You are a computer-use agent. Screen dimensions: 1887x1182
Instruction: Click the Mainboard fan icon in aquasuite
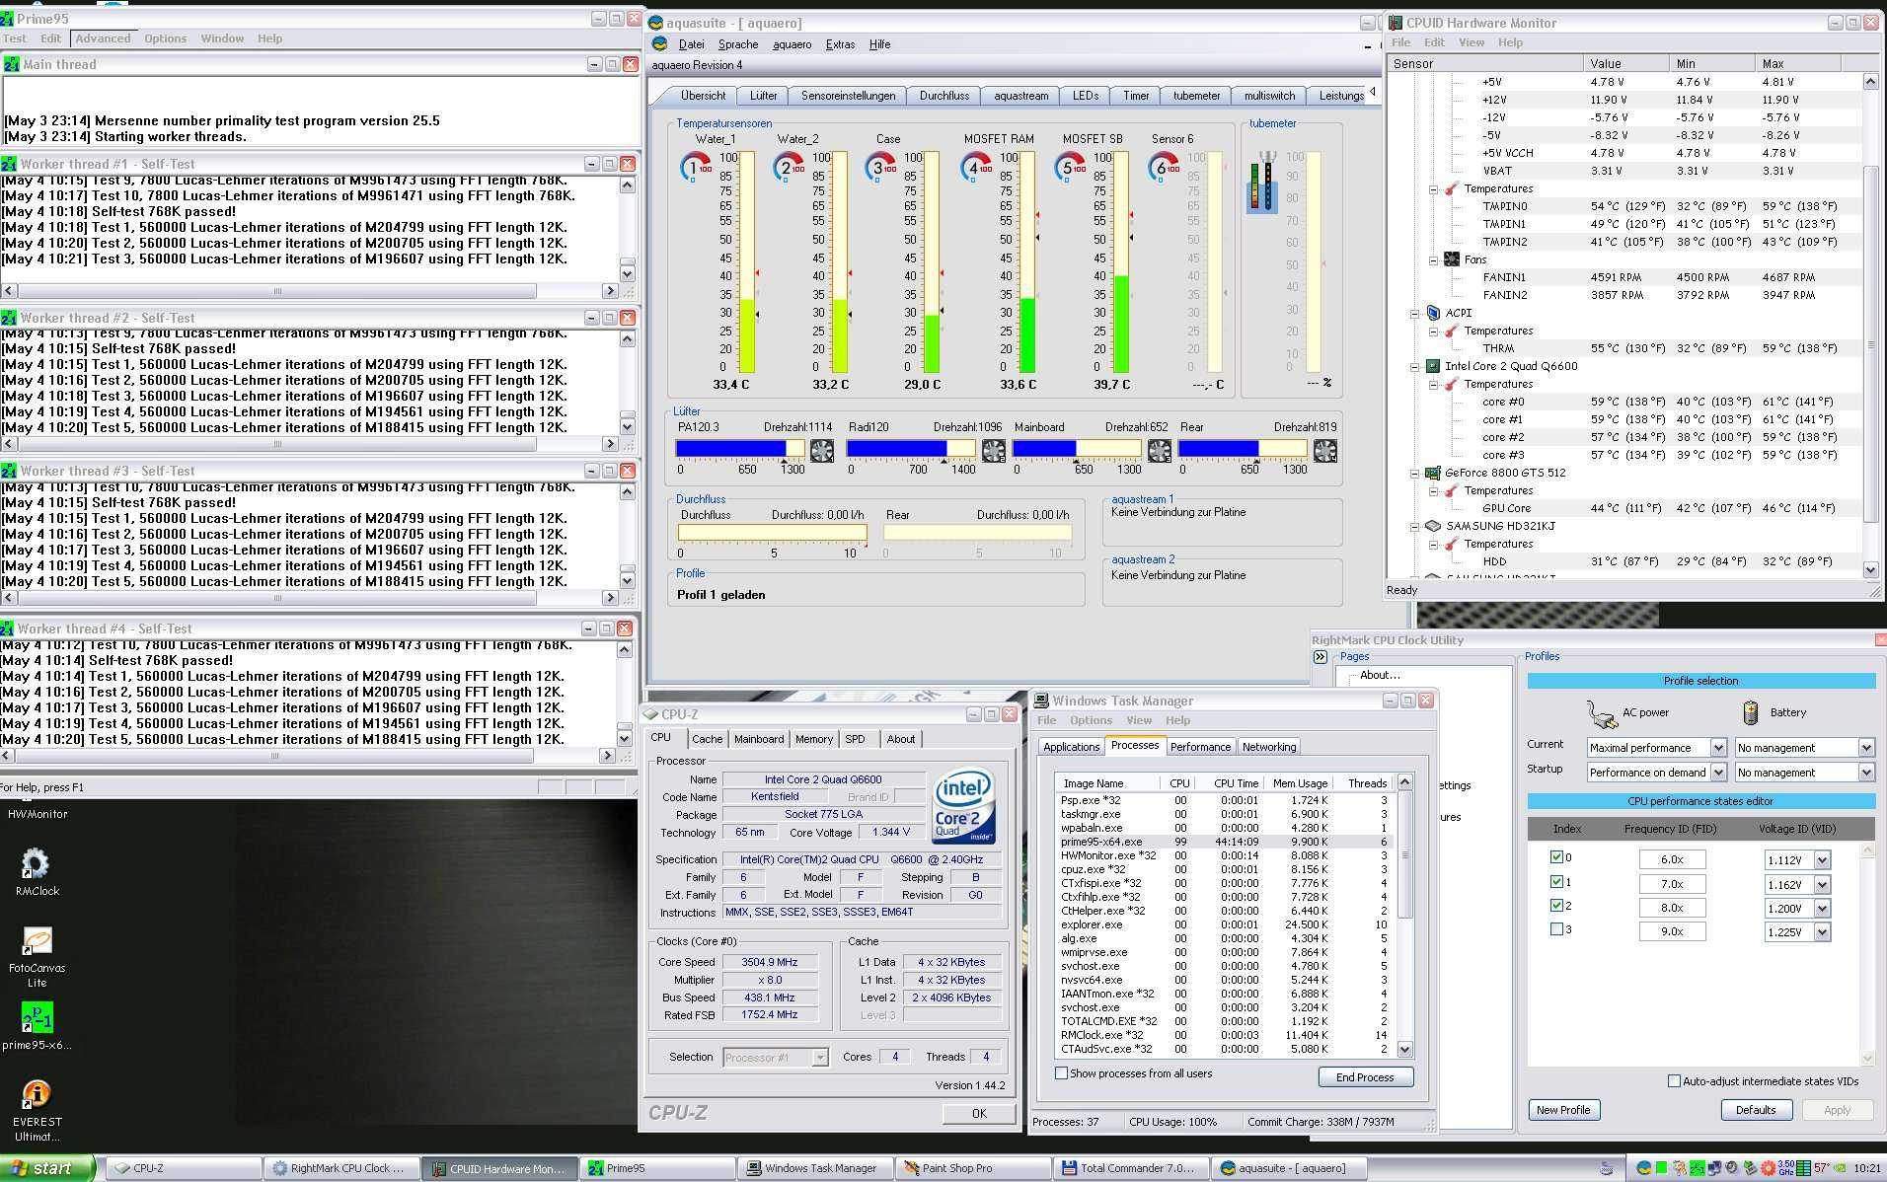click(1159, 451)
